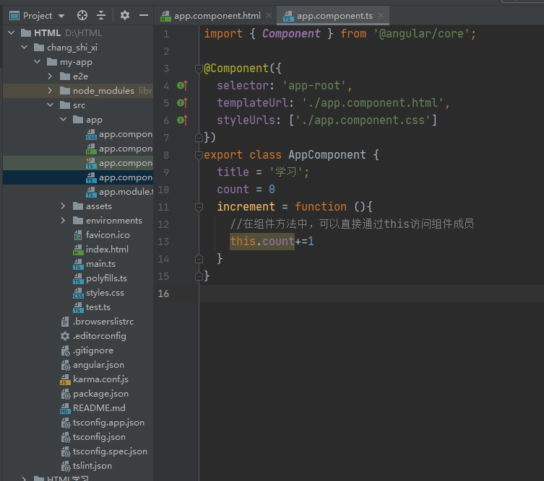Click the 'app-root' selector string
This screenshot has height=481, width=544.
[314, 86]
